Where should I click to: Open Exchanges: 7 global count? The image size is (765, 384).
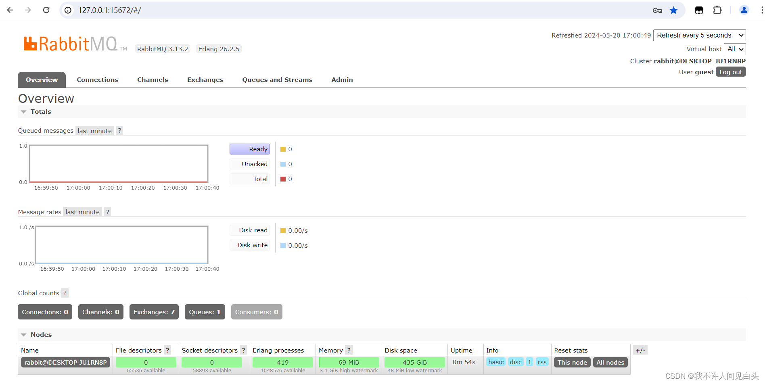(154, 312)
